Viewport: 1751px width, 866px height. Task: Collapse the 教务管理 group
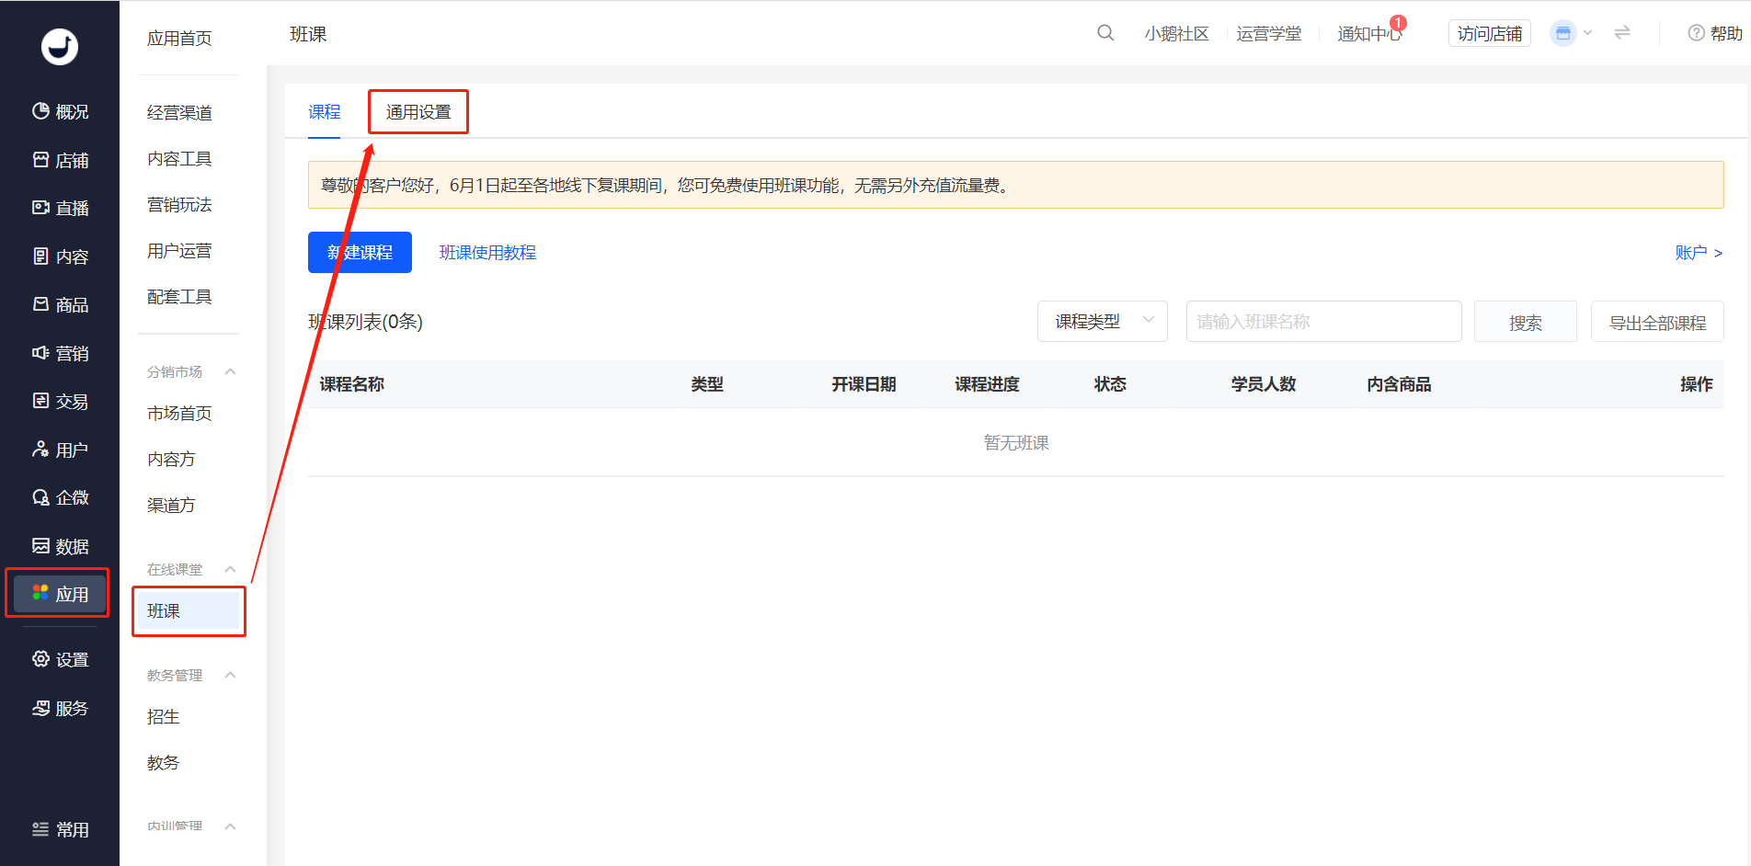point(230,675)
